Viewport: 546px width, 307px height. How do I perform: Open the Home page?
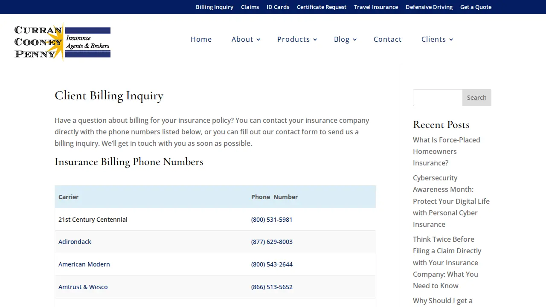(201, 39)
